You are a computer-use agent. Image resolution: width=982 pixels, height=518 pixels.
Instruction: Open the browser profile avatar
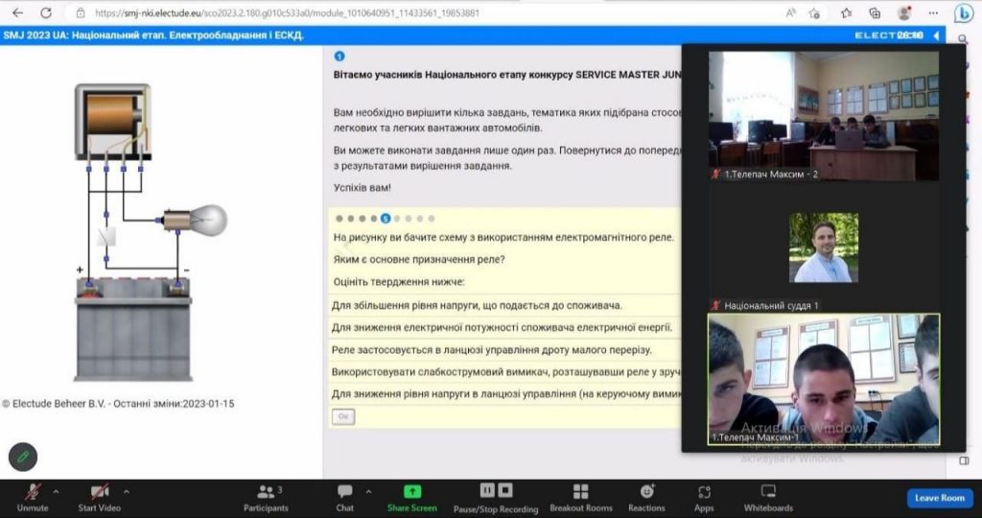(x=904, y=12)
